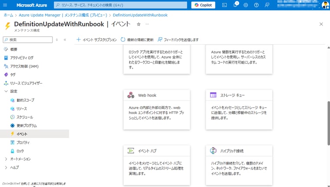This screenshot has width=330, height=187.
Task: Click the ホーム breadcrumb link
Action: [8, 15]
